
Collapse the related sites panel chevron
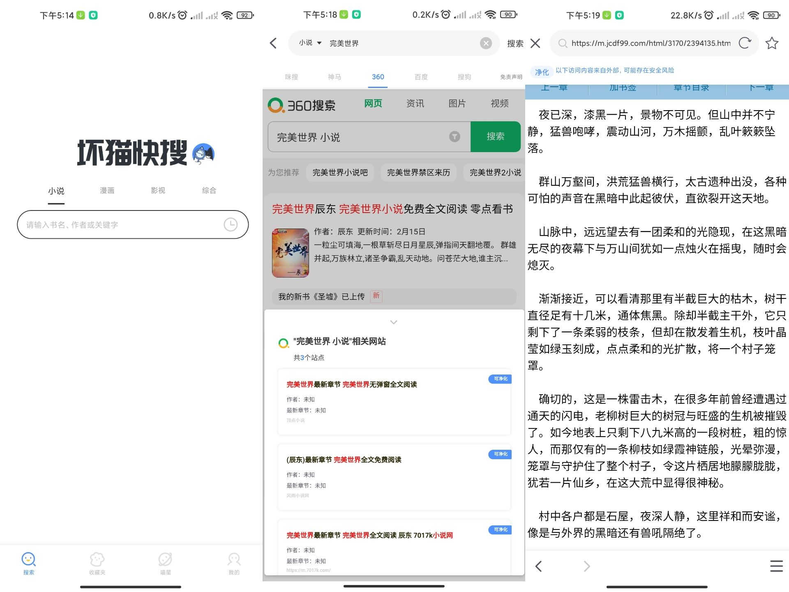tap(394, 322)
